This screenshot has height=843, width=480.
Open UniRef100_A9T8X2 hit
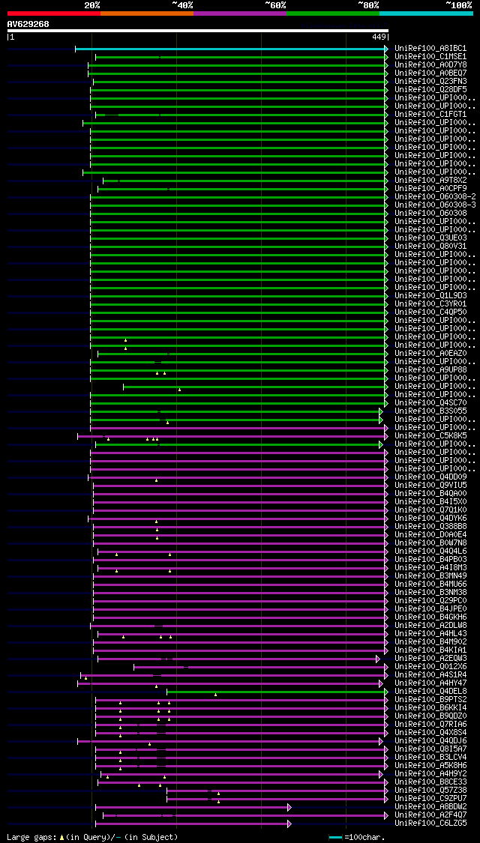click(430, 180)
